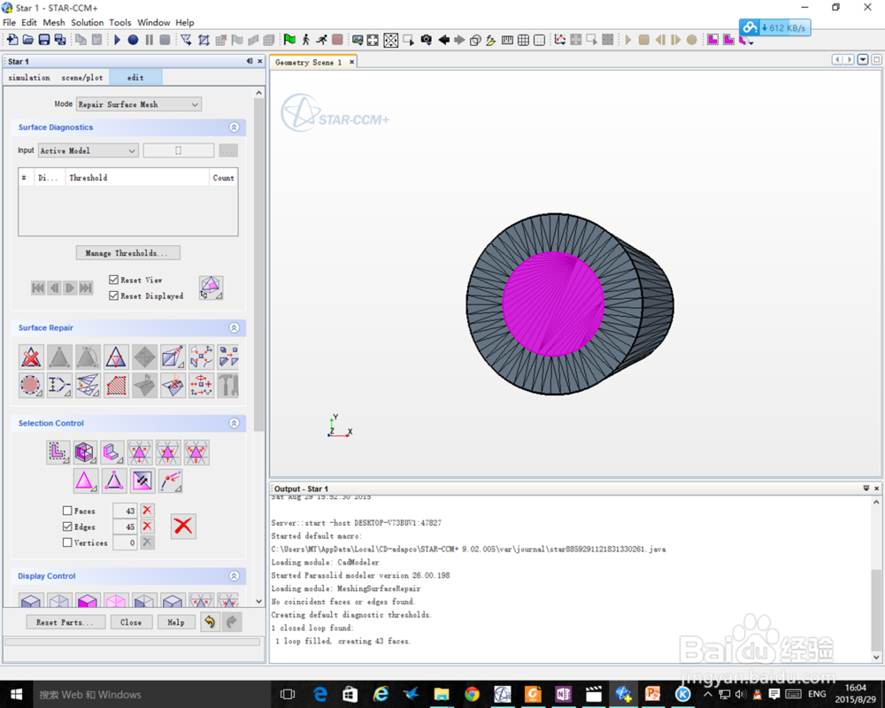
Task: Click the Save simulation icon
Action: (43, 40)
